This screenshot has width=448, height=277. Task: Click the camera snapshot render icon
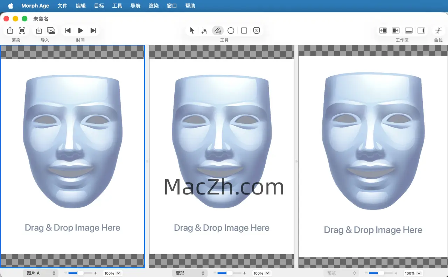pyautogui.click(x=22, y=31)
